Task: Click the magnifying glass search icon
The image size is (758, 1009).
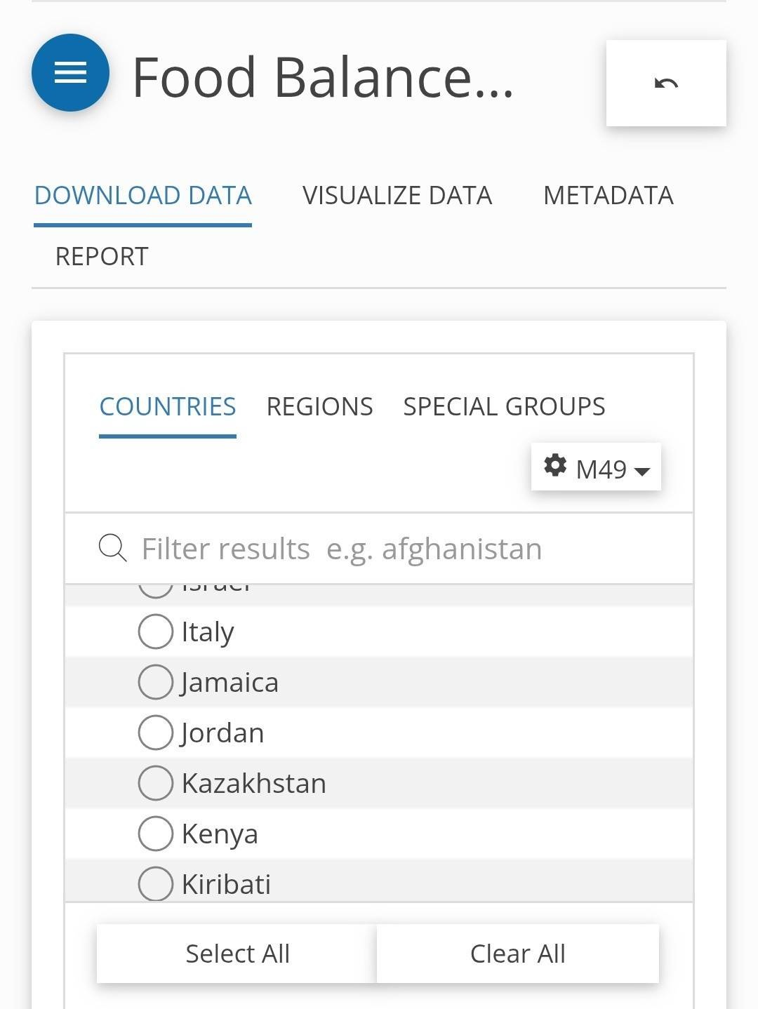Action: [112, 548]
